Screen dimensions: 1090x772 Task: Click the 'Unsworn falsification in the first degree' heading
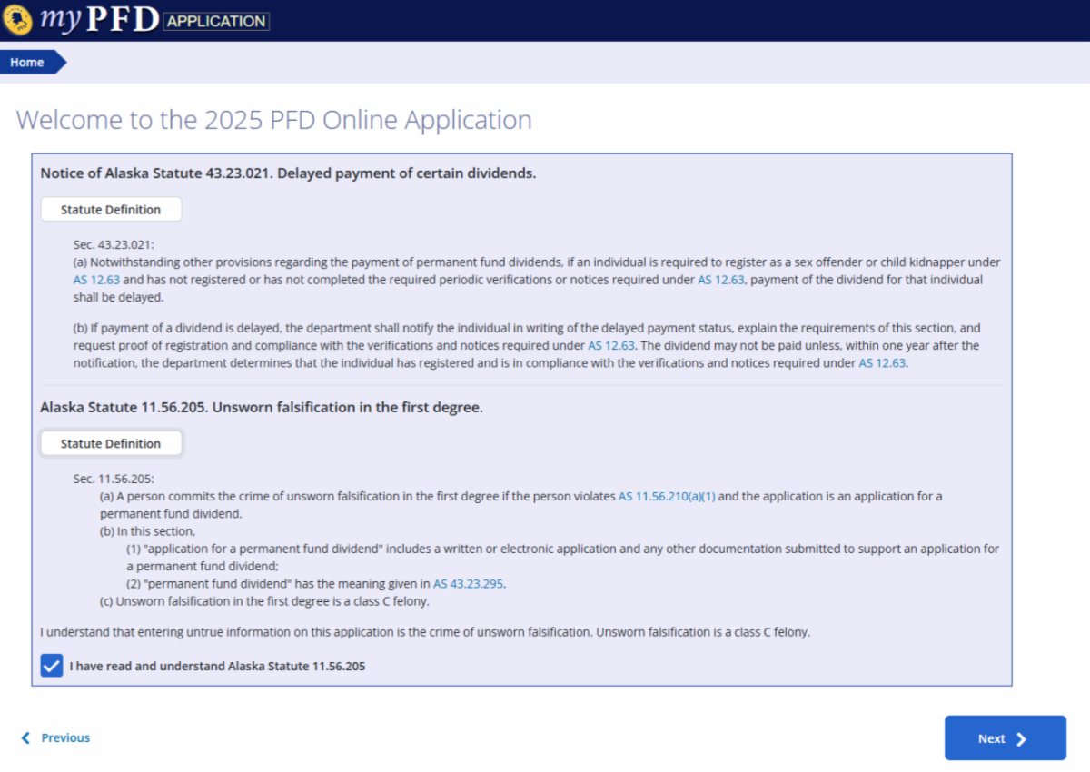(x=262, y=408)
